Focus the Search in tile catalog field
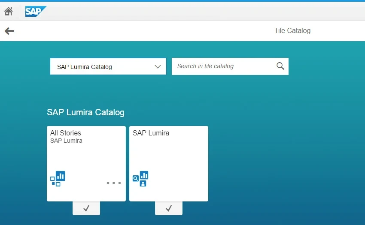 (x=230, y=66)
